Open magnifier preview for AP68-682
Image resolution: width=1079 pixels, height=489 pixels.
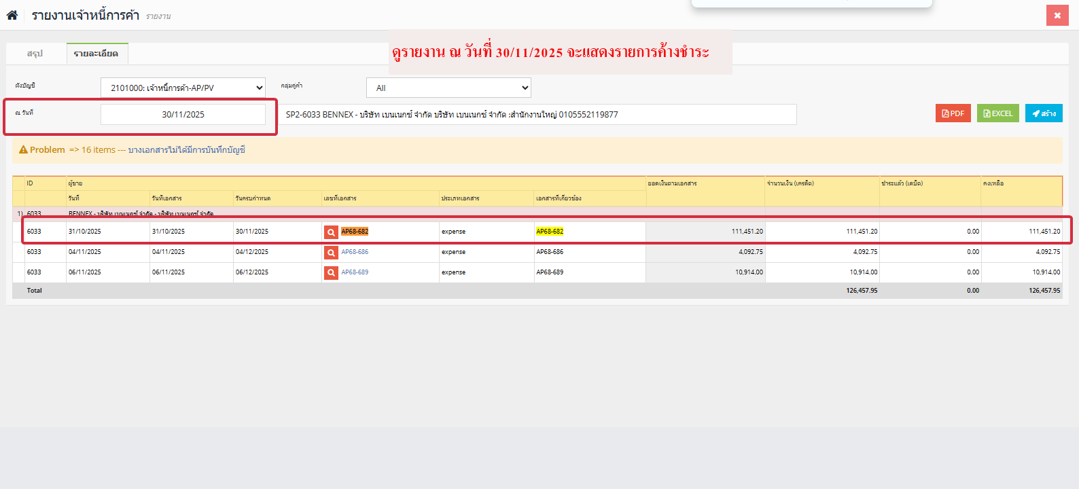331,232
